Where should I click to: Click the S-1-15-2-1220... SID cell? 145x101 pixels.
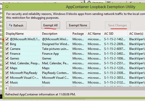tap(115, 68)
